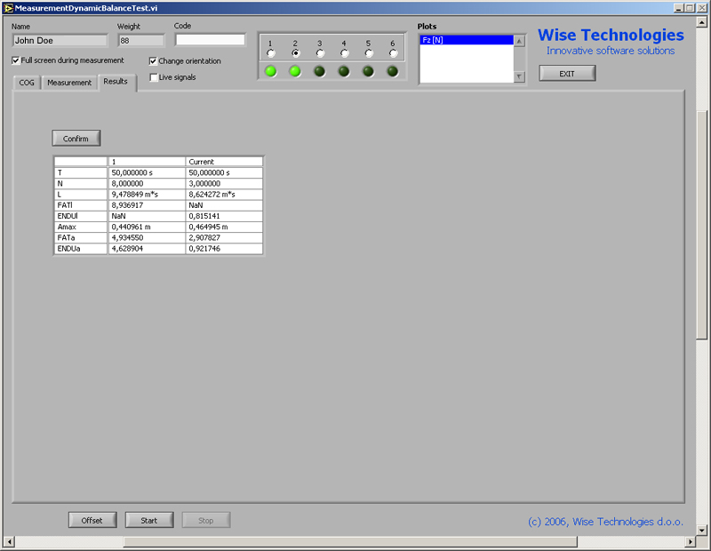Click the horizontal scroll right arrow
711x551 pixels.
[691, 541]
